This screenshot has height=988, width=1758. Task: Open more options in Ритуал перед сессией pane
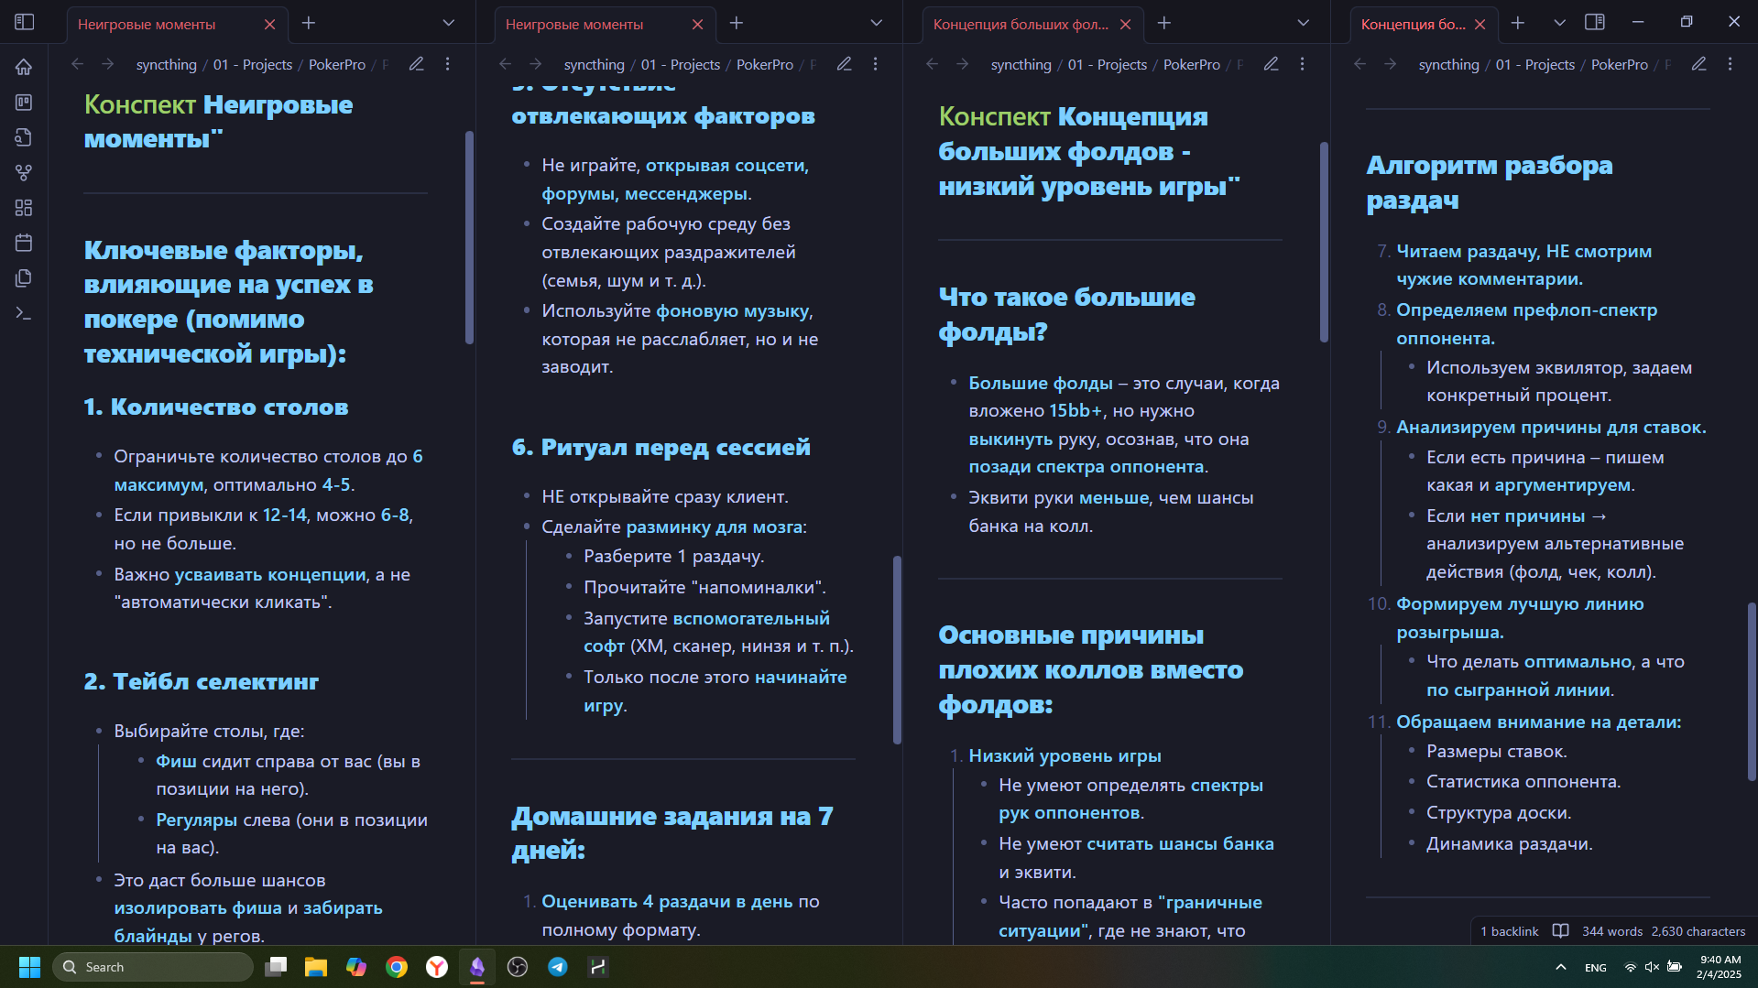point(876,64)
